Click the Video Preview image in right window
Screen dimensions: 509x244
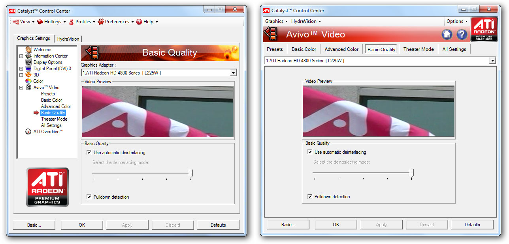tap(379, 111)
